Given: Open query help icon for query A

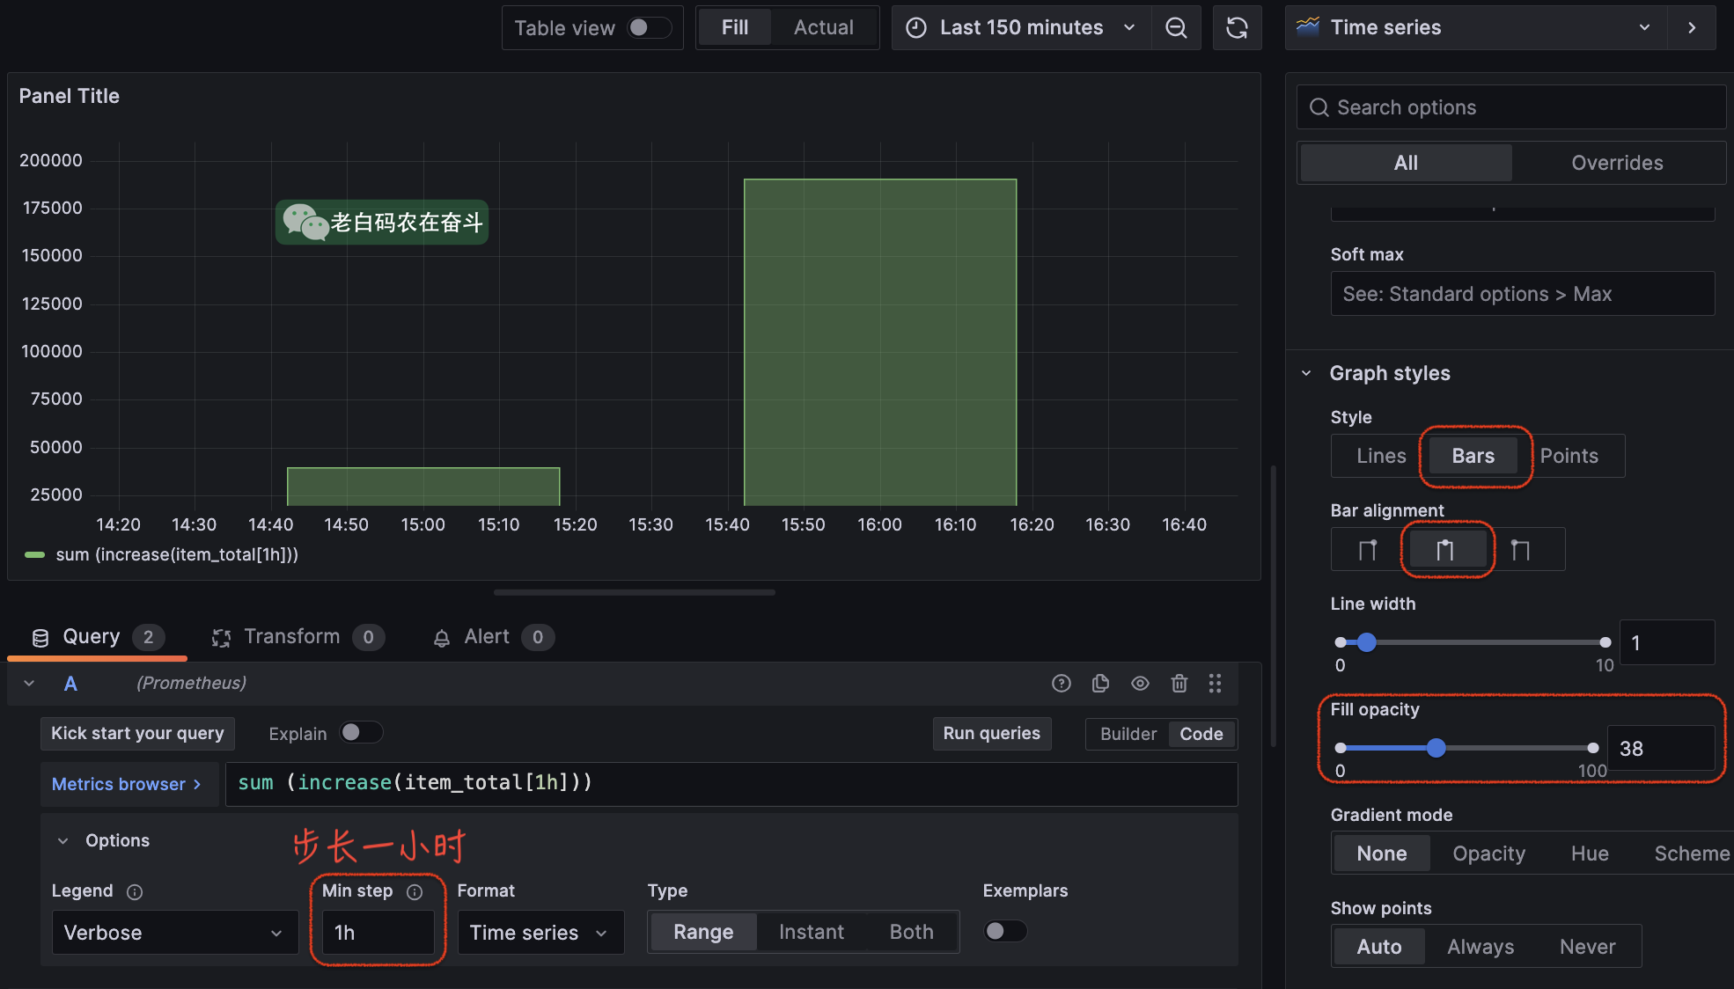Looking at the screenshot, I should (1062, 684).
